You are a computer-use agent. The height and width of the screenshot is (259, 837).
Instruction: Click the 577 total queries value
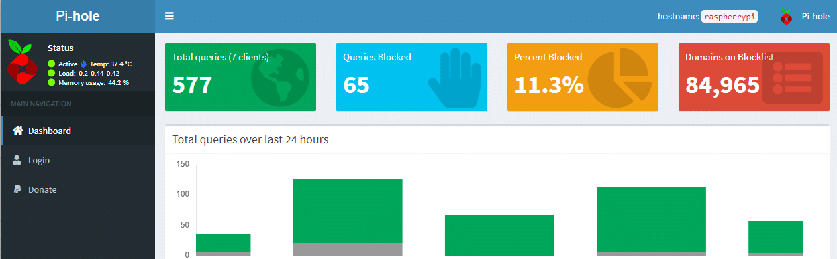[192, 85]
